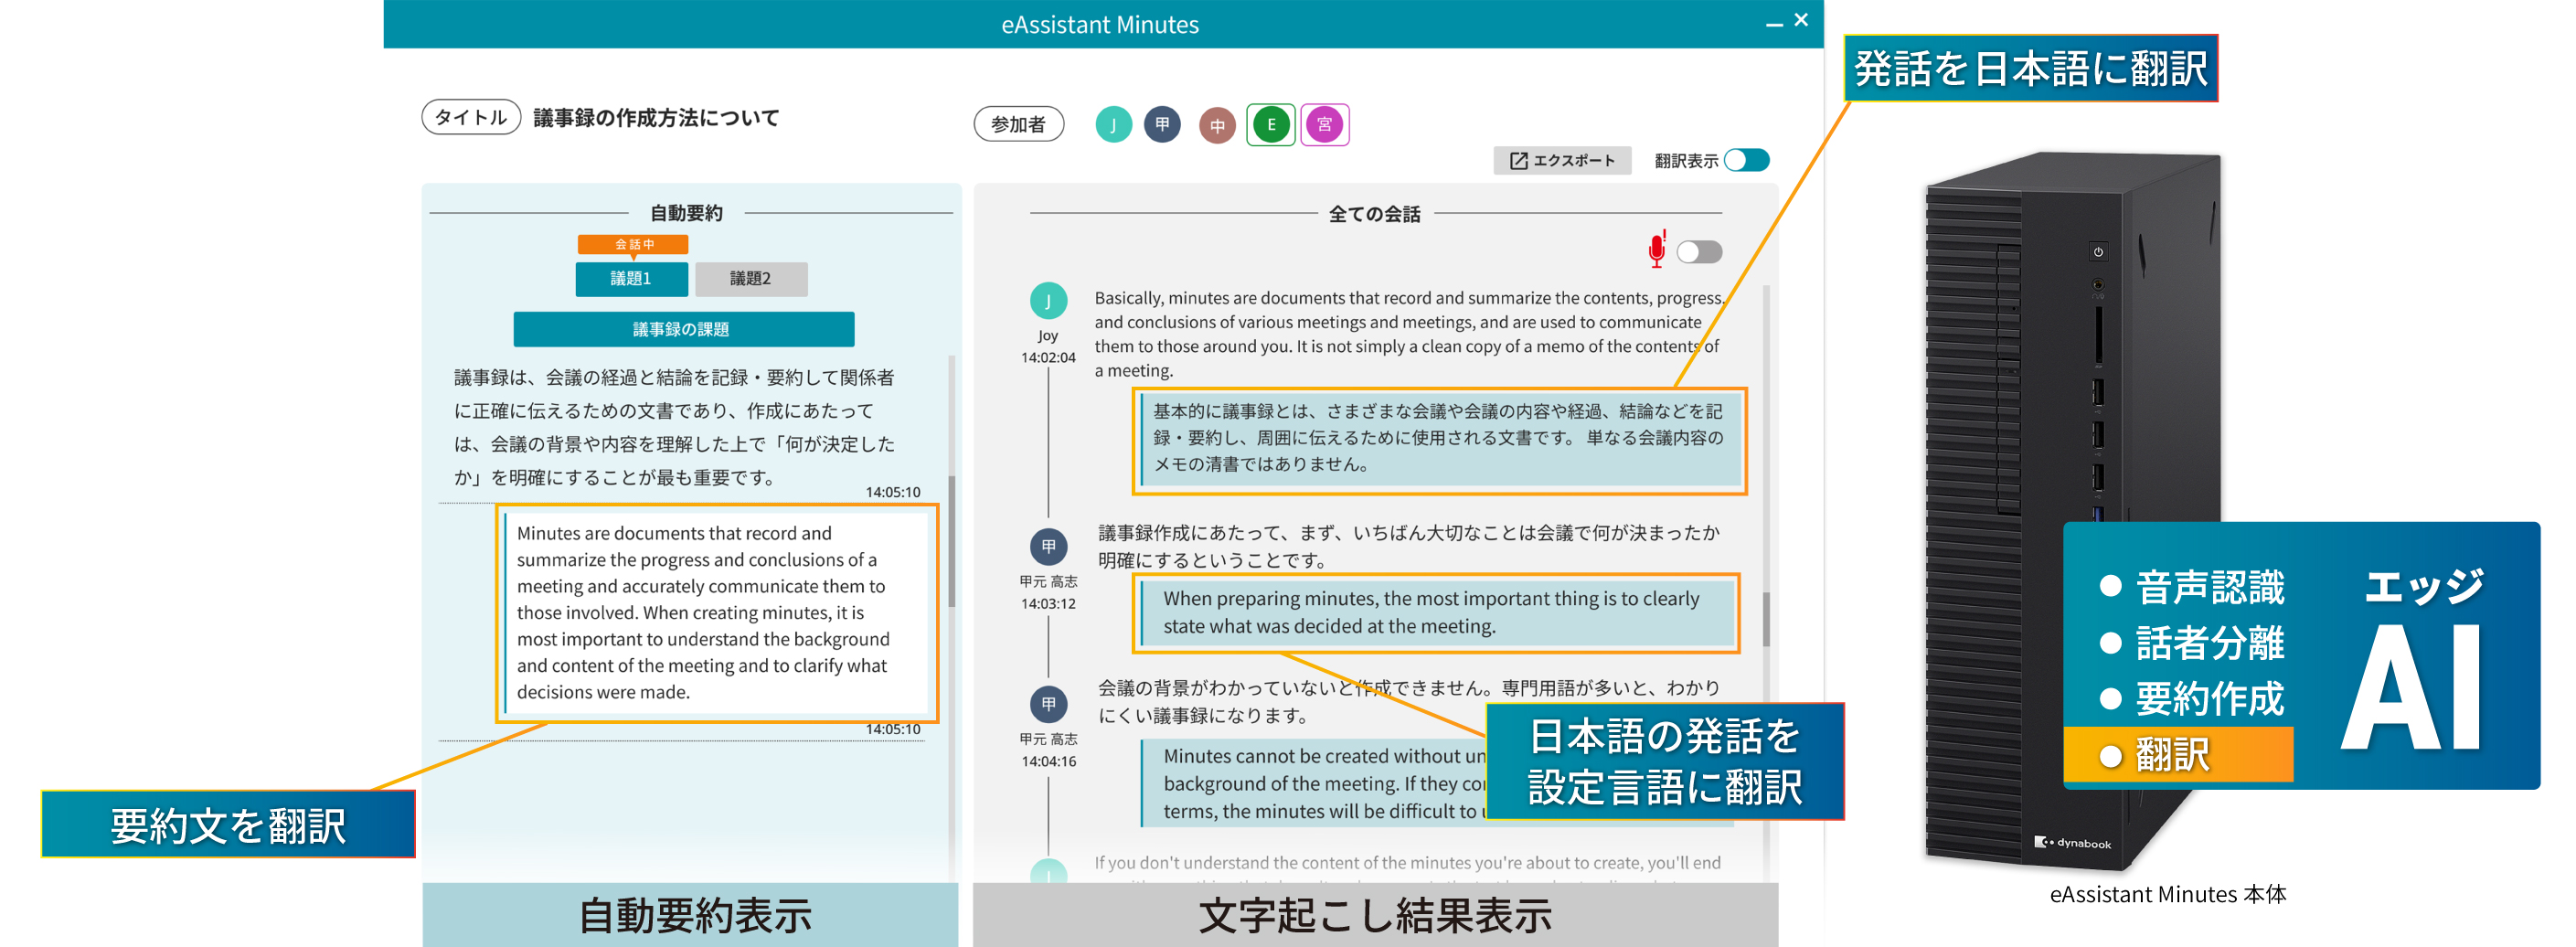This screenshot has height=947, width=2576.
Task: Click 甲元 高志 speaker icon at 14:04:16
Action: (x=1048, y=704)
